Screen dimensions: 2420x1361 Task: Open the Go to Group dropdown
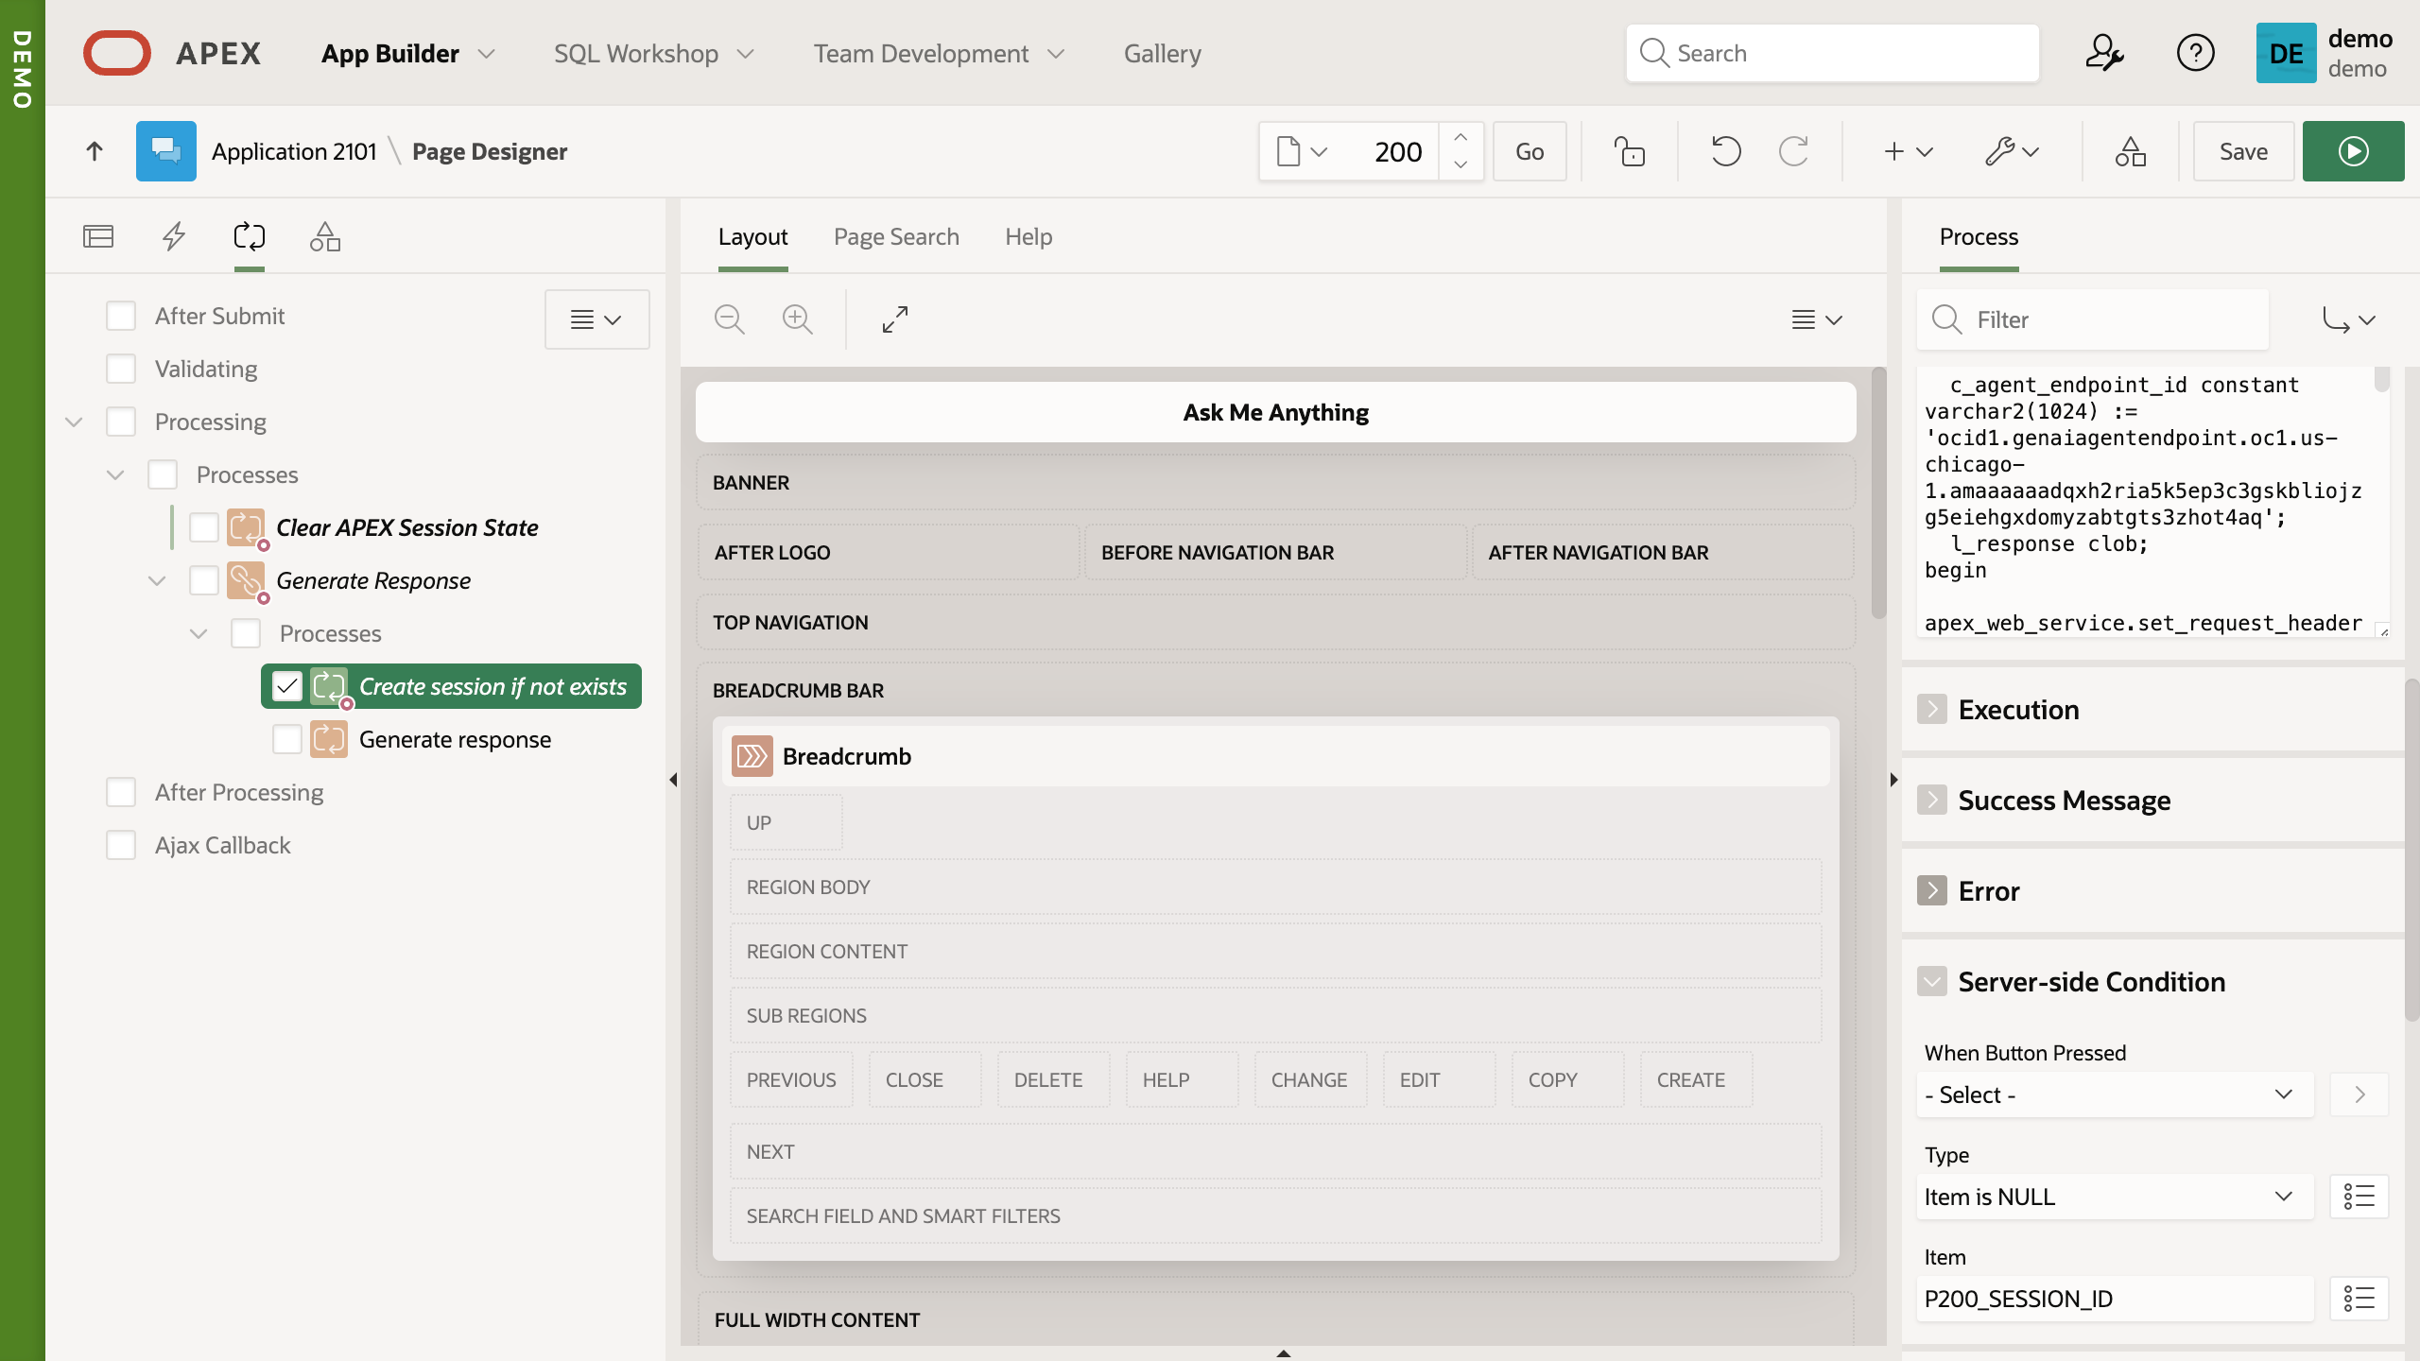click(x=2349, y=319)
